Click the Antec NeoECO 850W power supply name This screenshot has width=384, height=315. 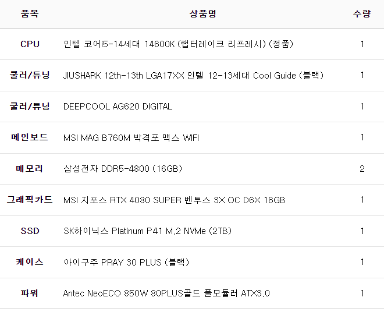coord(166,293)
